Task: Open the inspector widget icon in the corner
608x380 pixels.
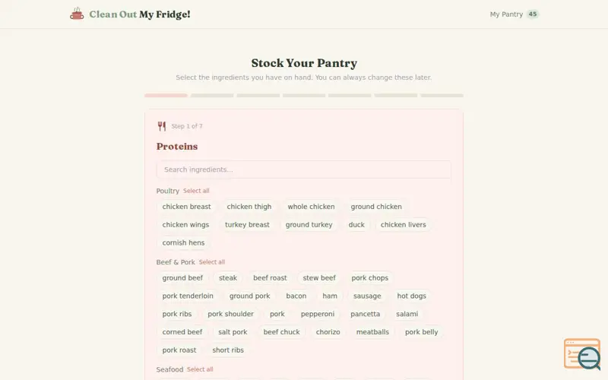Action: (x=582, y=354)
